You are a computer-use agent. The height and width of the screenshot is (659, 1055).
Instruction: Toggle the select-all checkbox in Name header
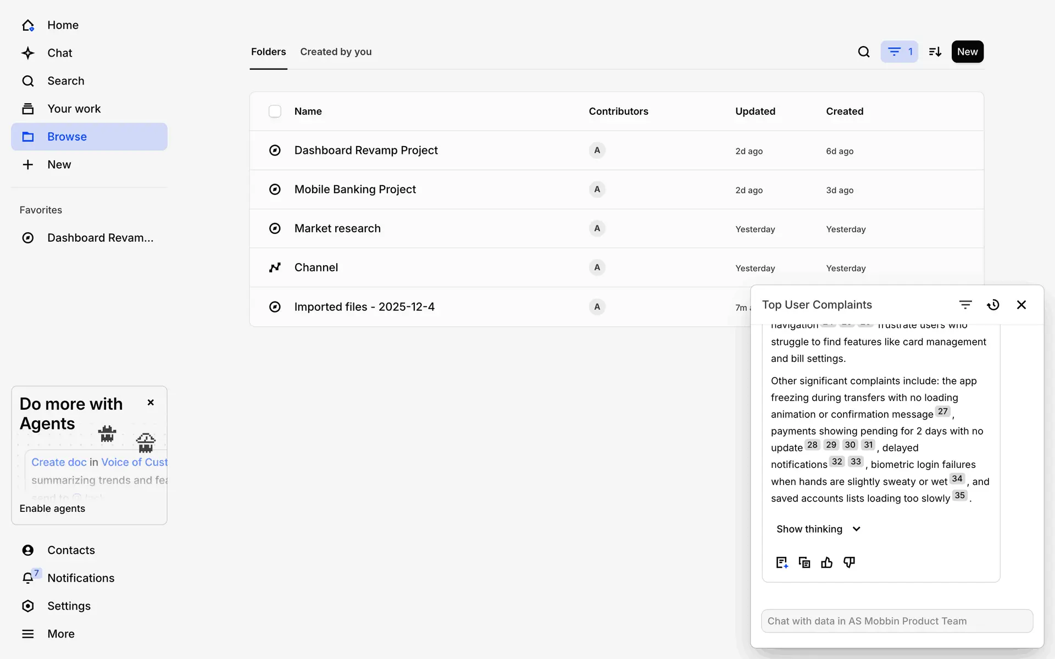pyautogui.click(x=275, y=111)
